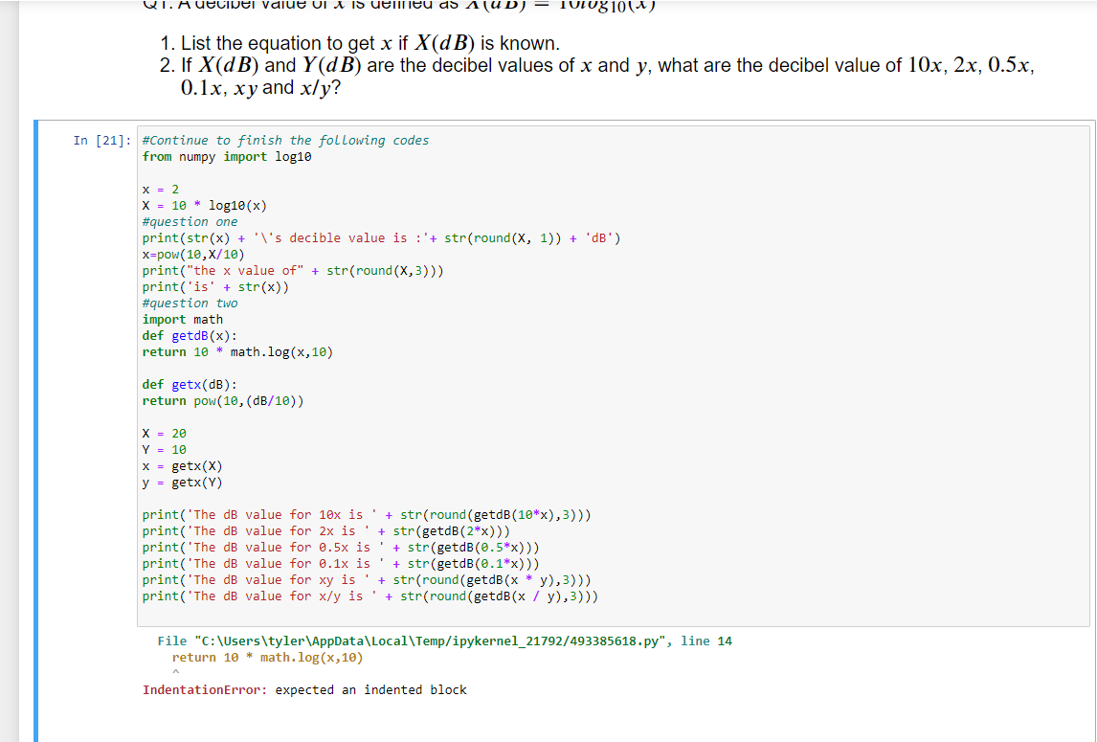Click the traceback File path line in the output
1097x742 pixels.
point(444,641)
